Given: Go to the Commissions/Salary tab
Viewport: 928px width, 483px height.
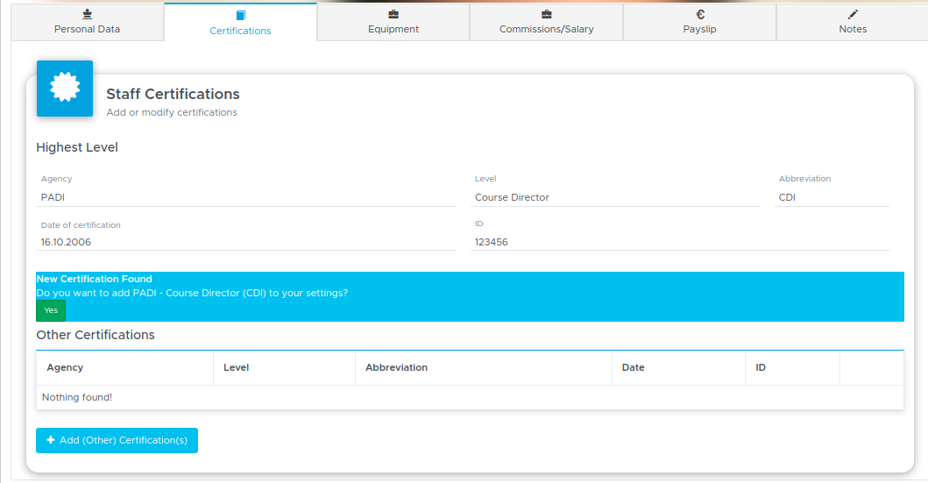Looking at the screenshot, I should 546,23.
